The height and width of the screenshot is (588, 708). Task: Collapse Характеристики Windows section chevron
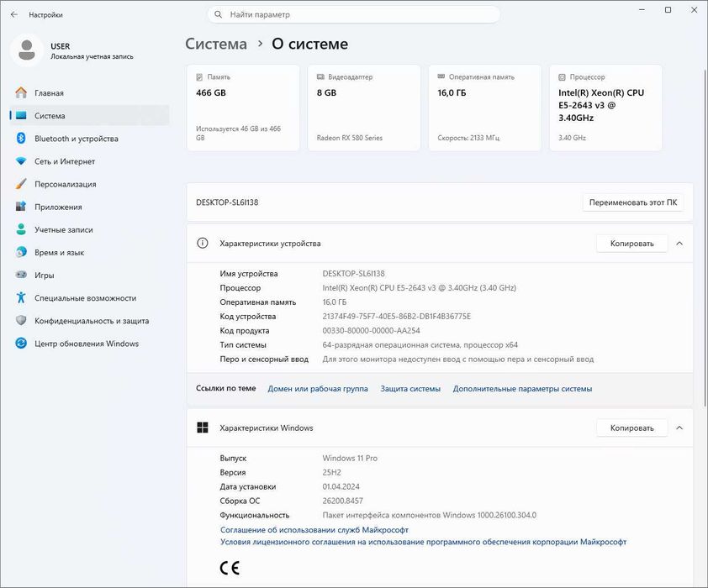(679, 428)
